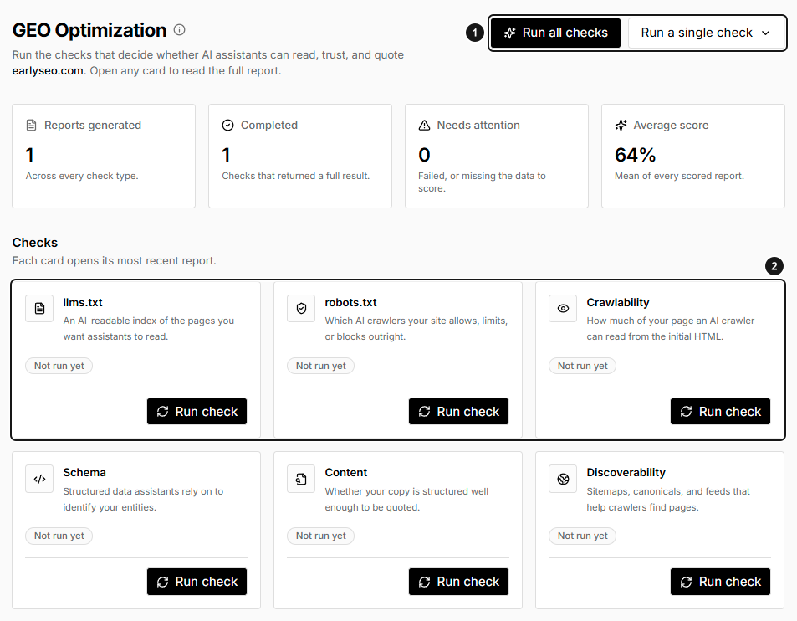The image size is (797, 621).
Task: Click the sparkle icon in Run all checks
Action: click(x=509, y=33)
